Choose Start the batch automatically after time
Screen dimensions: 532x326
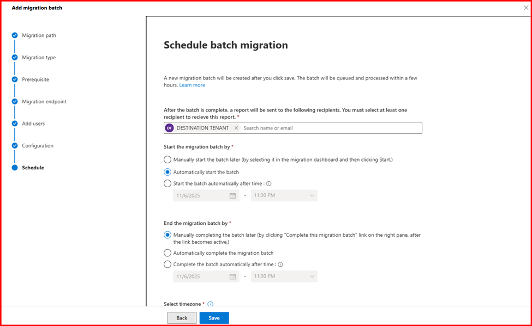pos(168,183)
